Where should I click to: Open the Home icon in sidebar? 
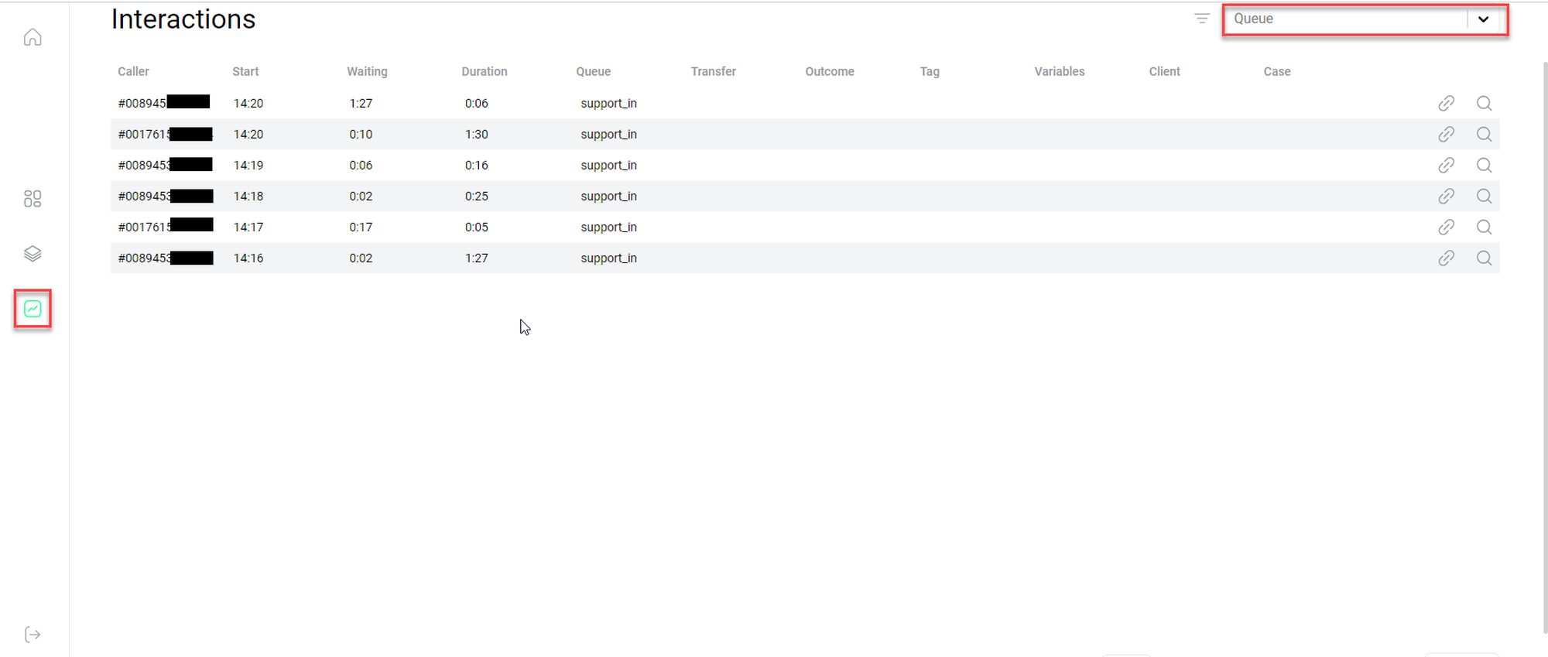pyautogui.click(x=33, y=37)
